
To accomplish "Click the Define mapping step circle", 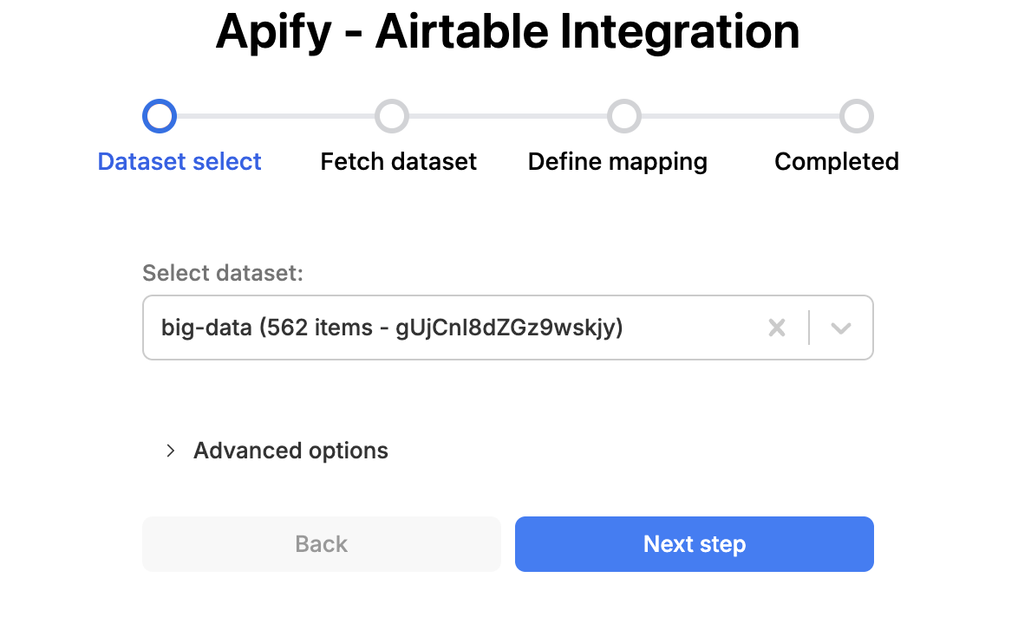I will click(x=623, y=115).
